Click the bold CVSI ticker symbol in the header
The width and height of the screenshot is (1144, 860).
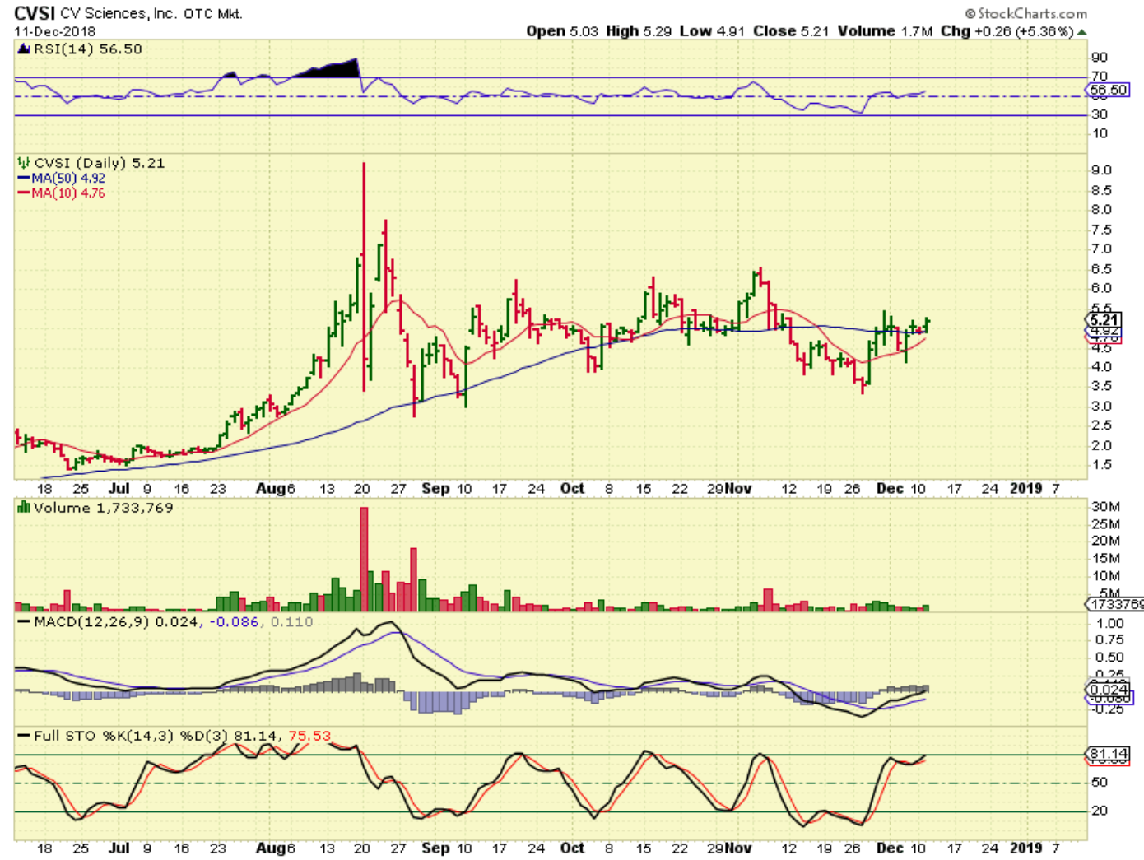(35, 13)
